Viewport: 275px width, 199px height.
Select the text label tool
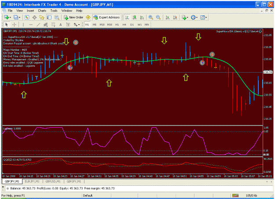[68, 25]
